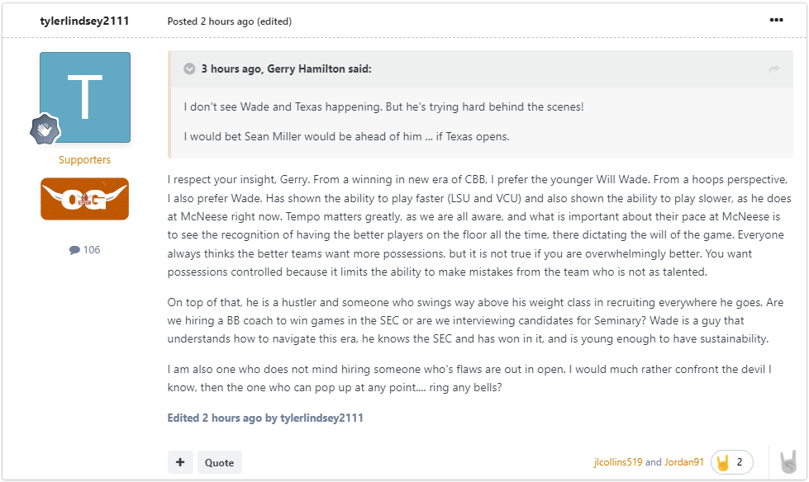Open tylerlindsey2111 username in the header

84,21
